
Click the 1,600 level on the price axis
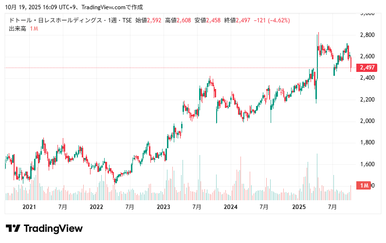367,164
